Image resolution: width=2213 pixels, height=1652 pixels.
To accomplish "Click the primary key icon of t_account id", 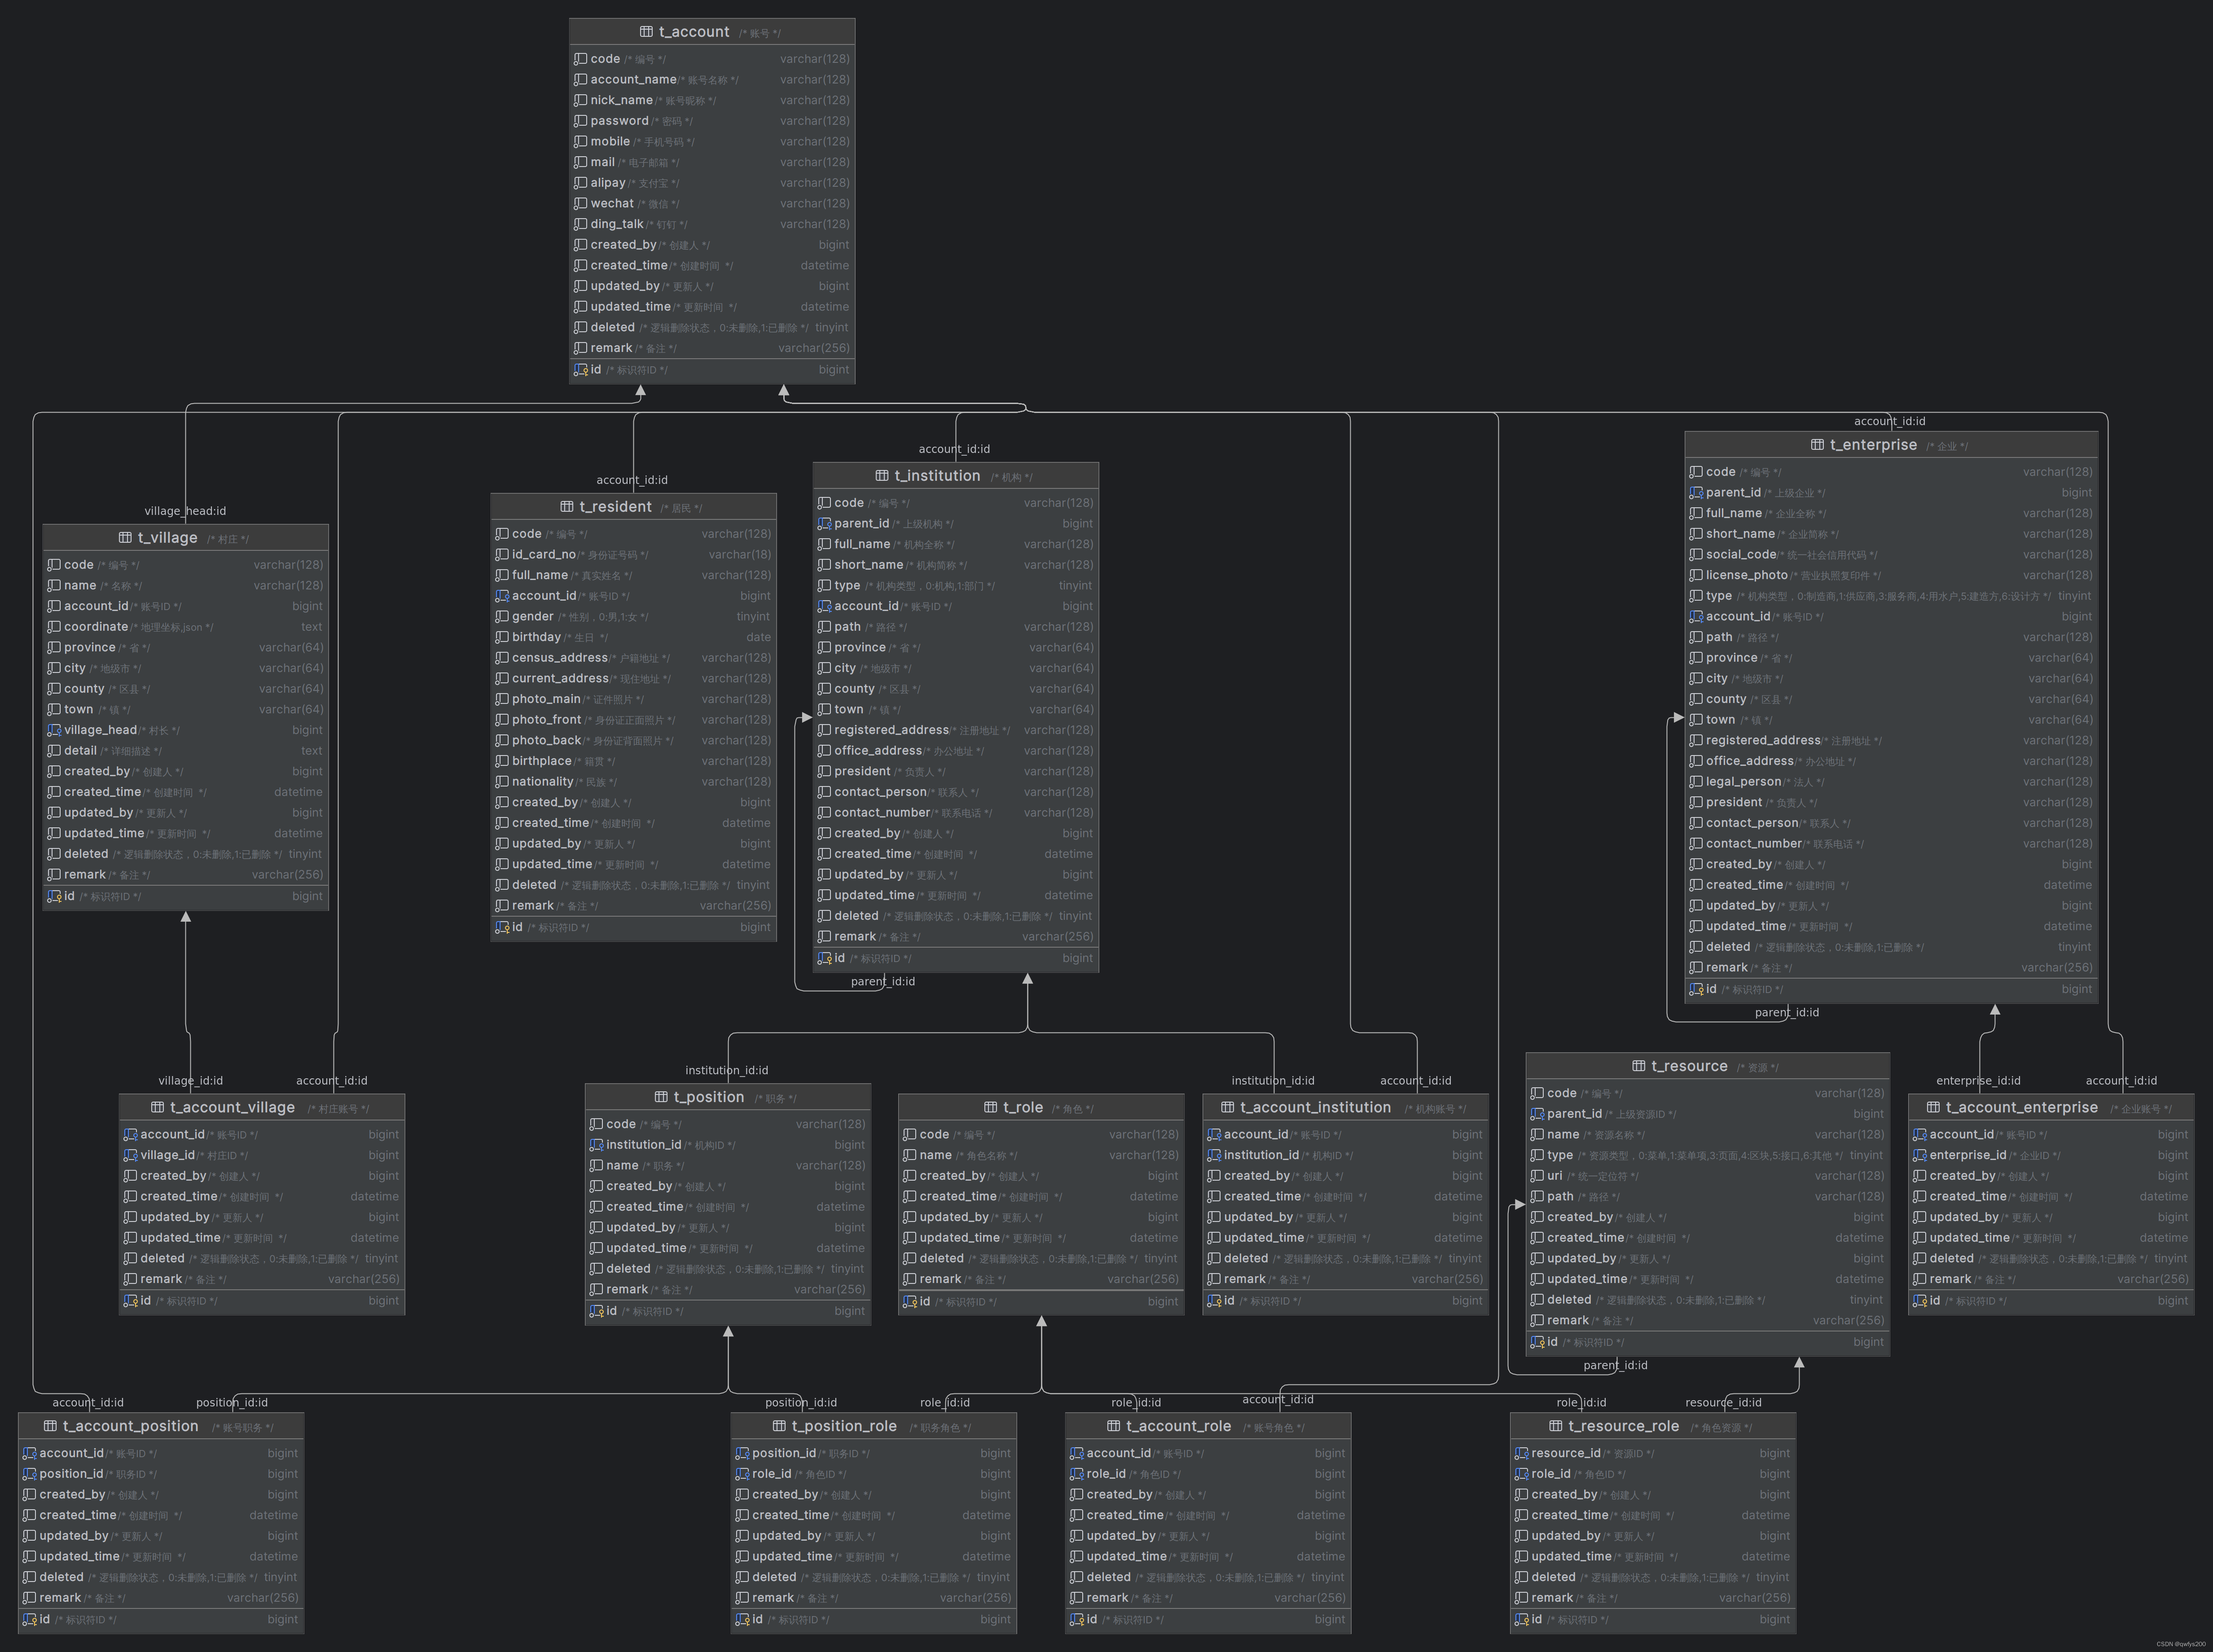I will pyautogui.click(x=580, y=370).
